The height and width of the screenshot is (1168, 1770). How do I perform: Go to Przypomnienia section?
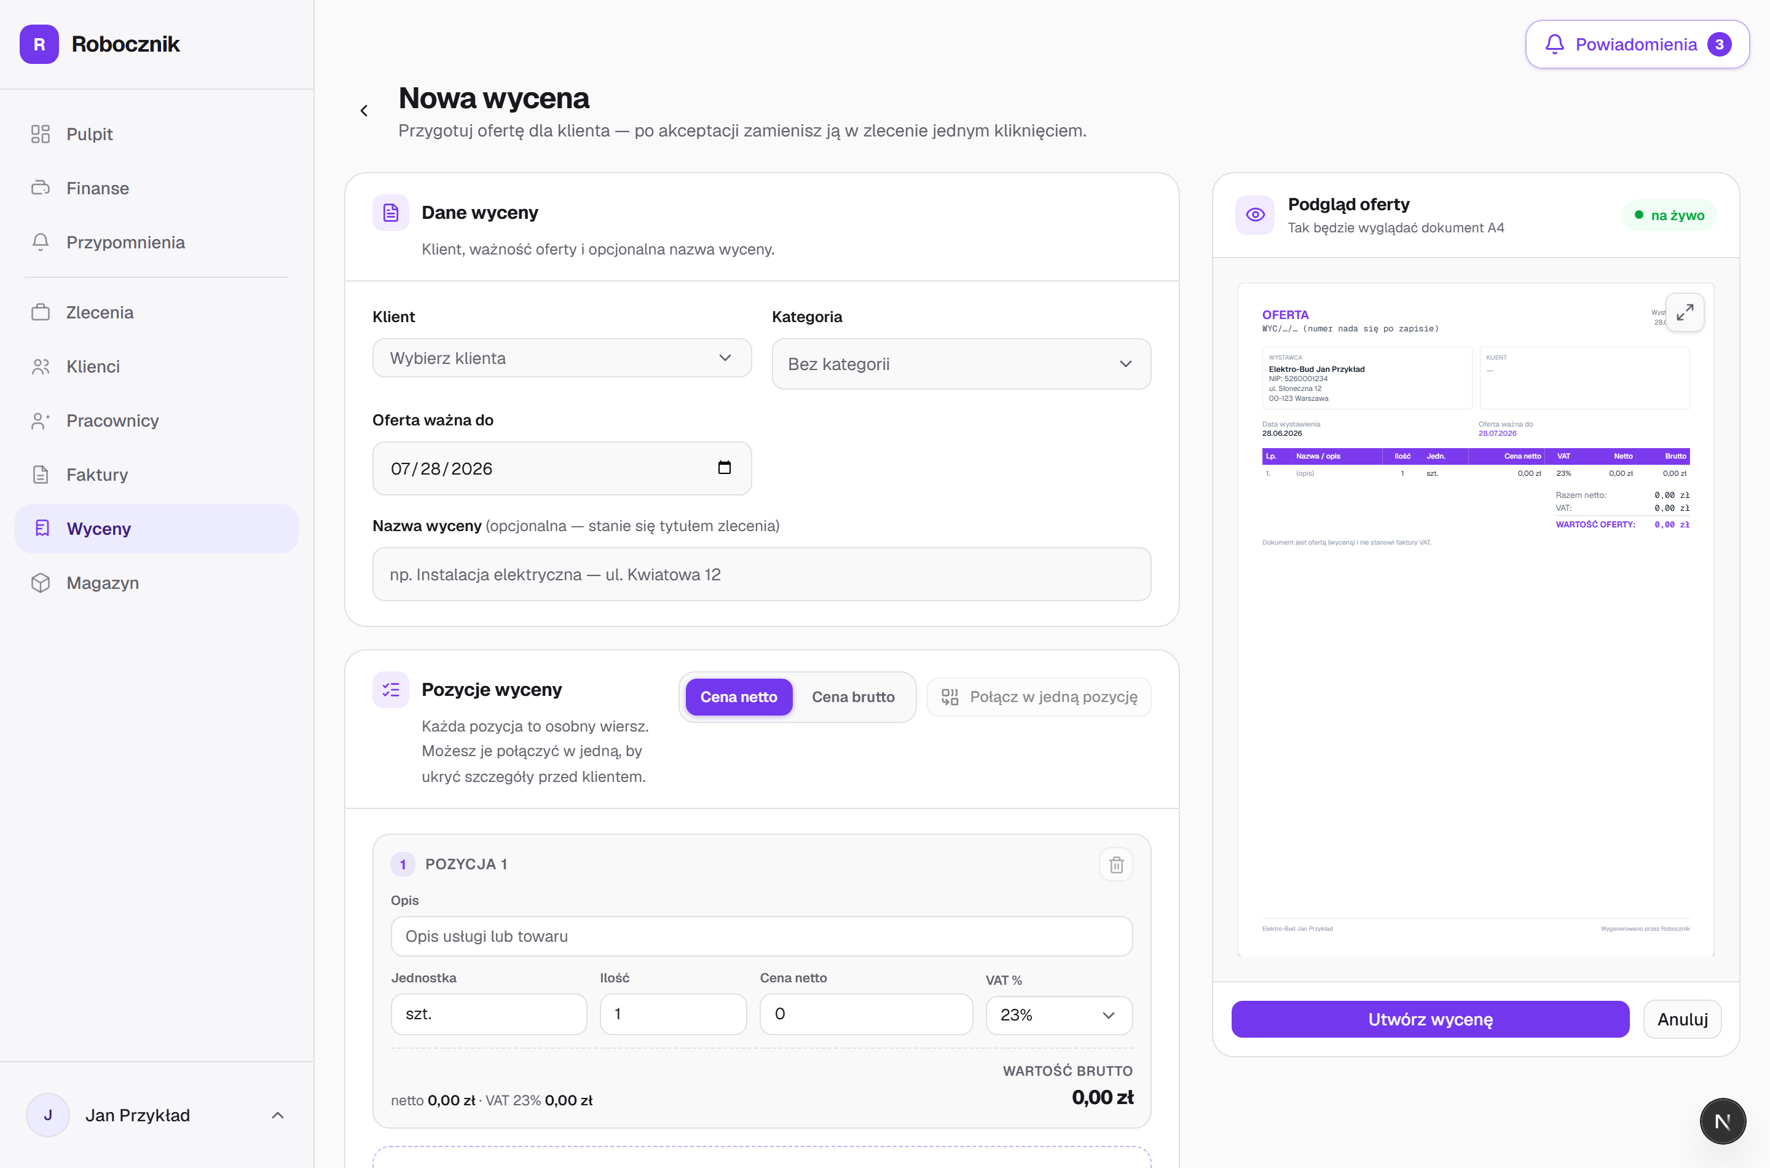click(x=156, y=242)
